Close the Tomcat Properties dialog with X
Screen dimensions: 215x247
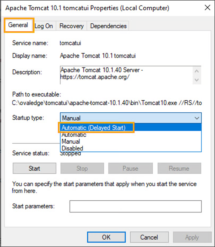coord(207,8)
